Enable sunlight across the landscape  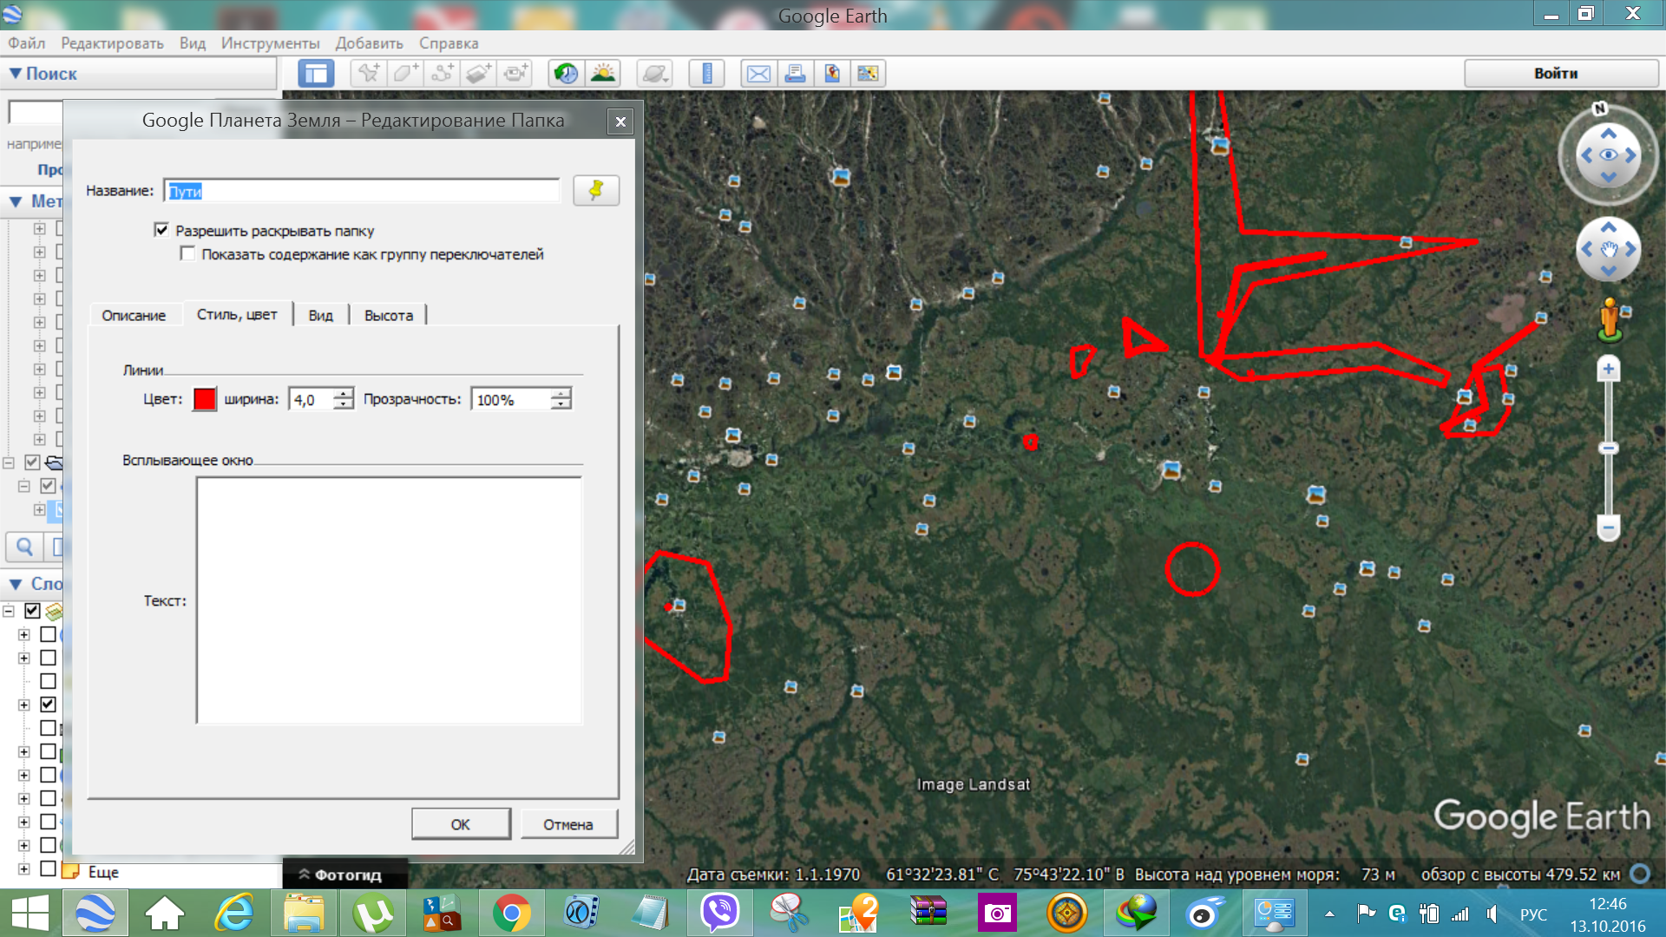click(602, 74)
